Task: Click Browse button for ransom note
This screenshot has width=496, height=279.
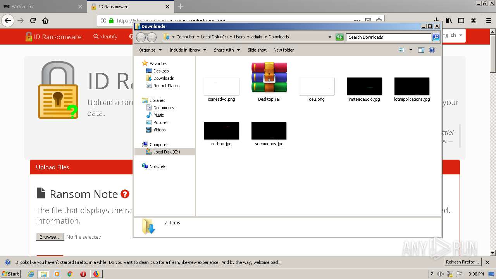Action: point(50,237)
